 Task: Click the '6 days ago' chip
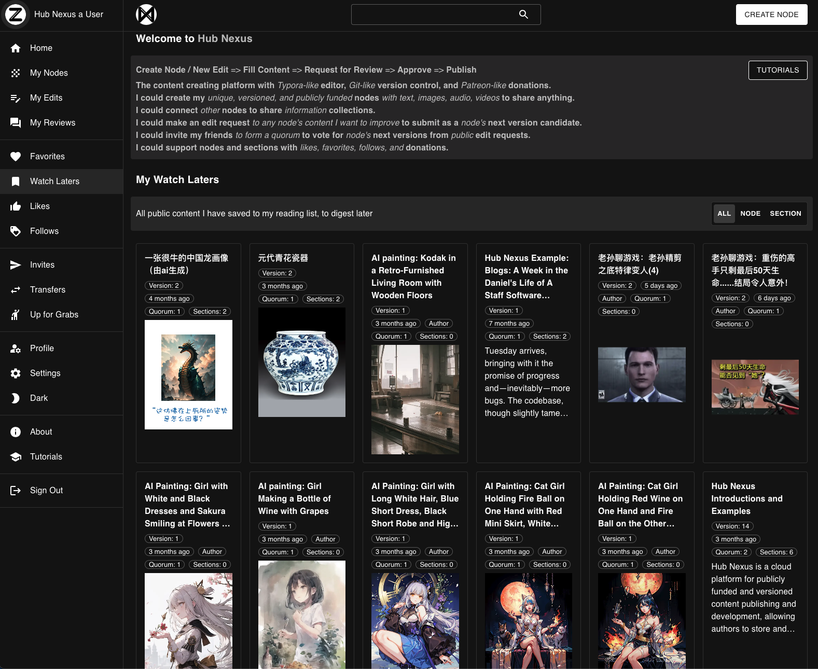coord(774,298)
